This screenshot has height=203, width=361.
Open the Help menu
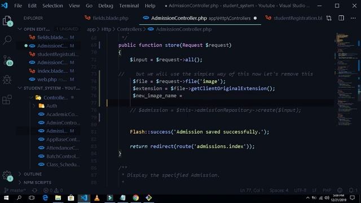pyautogui.click(x=150, y=6)
